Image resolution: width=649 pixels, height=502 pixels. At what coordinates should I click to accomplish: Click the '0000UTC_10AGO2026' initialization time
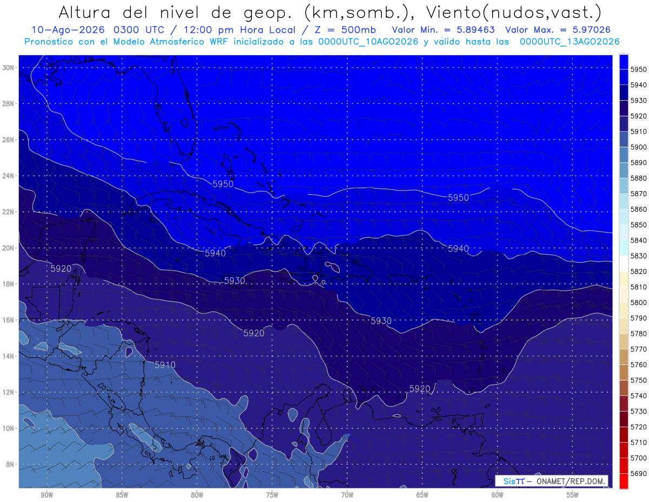pyautogui.click(x=368, y=42)
